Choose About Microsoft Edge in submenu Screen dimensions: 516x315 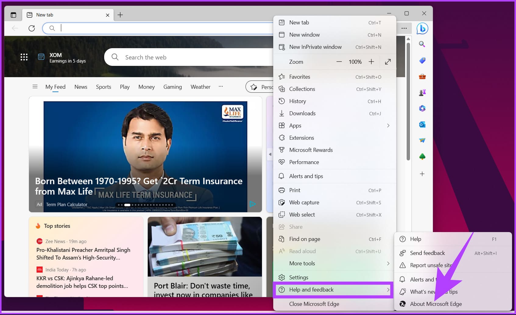click(453, 304)
